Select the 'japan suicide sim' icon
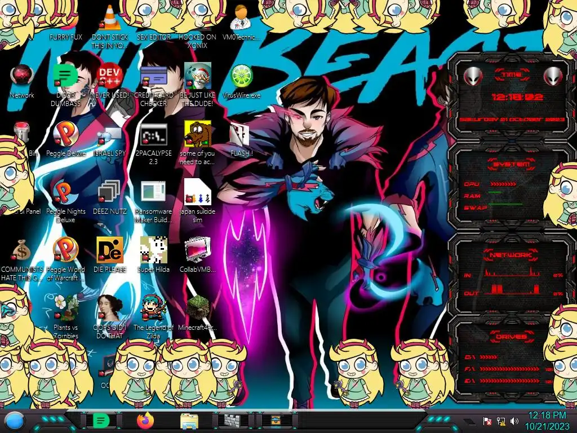 pyautogui.click(x=198, y=192)
